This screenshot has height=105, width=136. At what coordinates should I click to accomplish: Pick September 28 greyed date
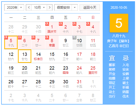click(x=11, y=29)
